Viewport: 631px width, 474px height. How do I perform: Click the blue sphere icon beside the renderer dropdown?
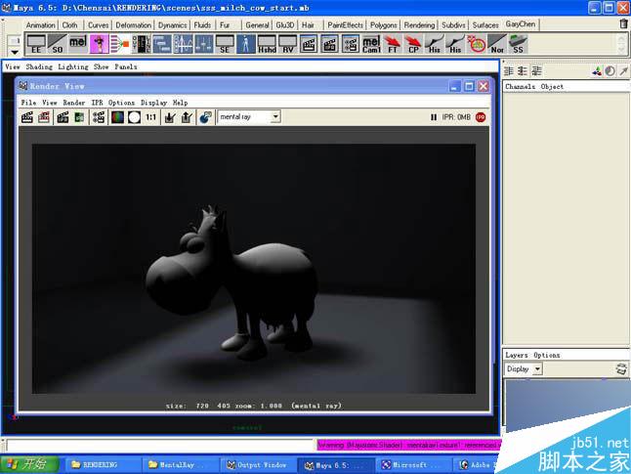tap(205, 117)
